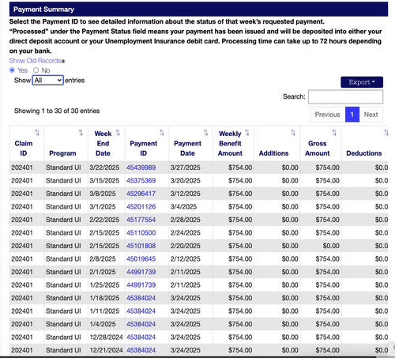
Task: Open the Show entries dropdown
Action: point(47,80)
